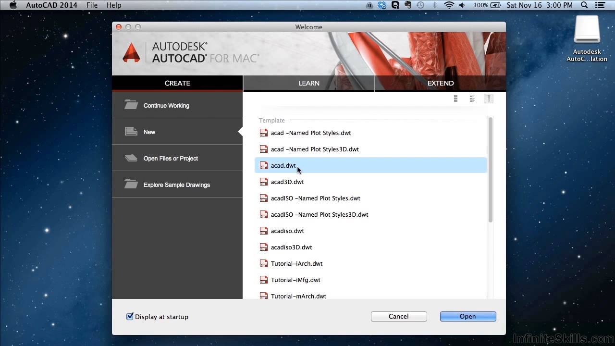Click the Open button
Screen dimensions: 615x346
tap(468, 316)
